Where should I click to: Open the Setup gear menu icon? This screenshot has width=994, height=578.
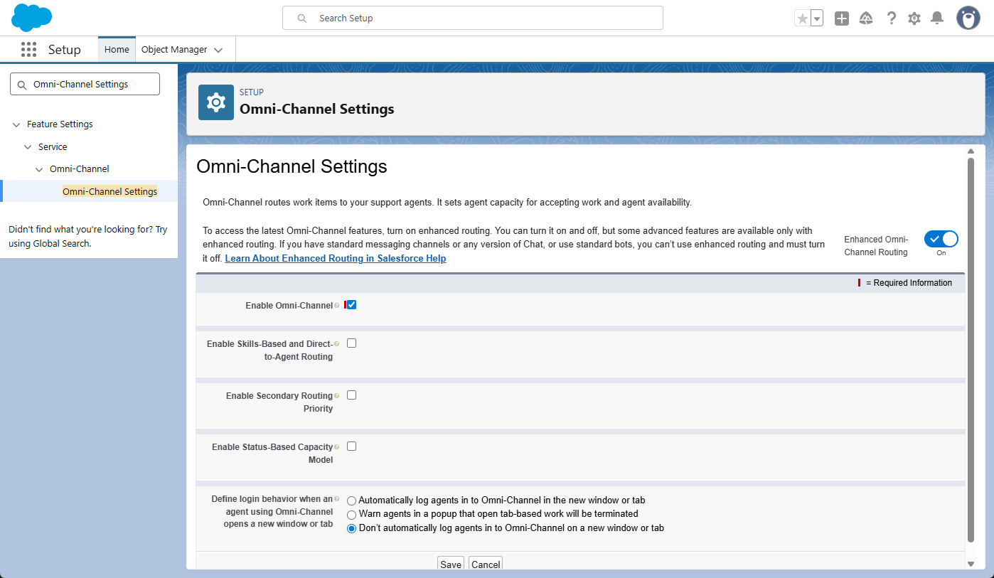point(914,18)
